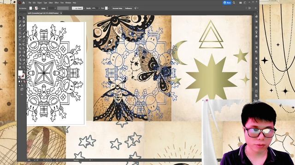Open the File menu

29,3
